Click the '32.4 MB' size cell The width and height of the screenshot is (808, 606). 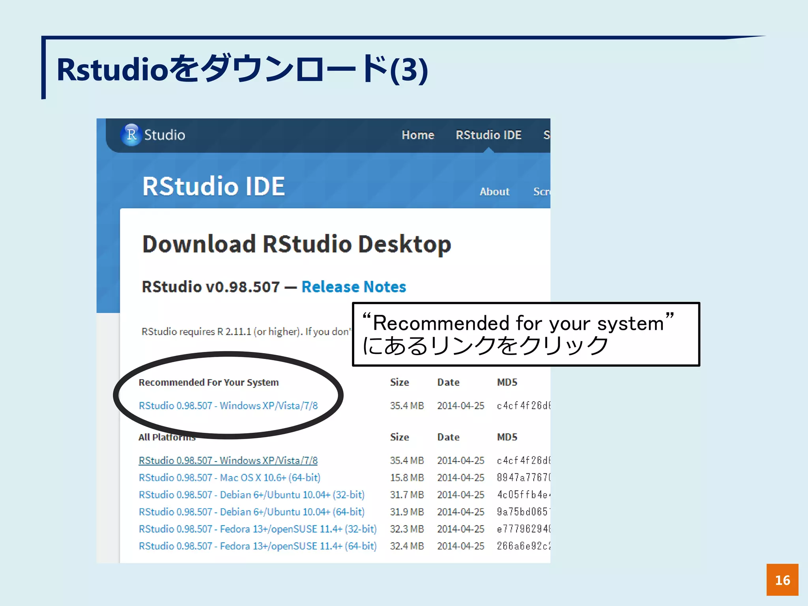[407, 546]
